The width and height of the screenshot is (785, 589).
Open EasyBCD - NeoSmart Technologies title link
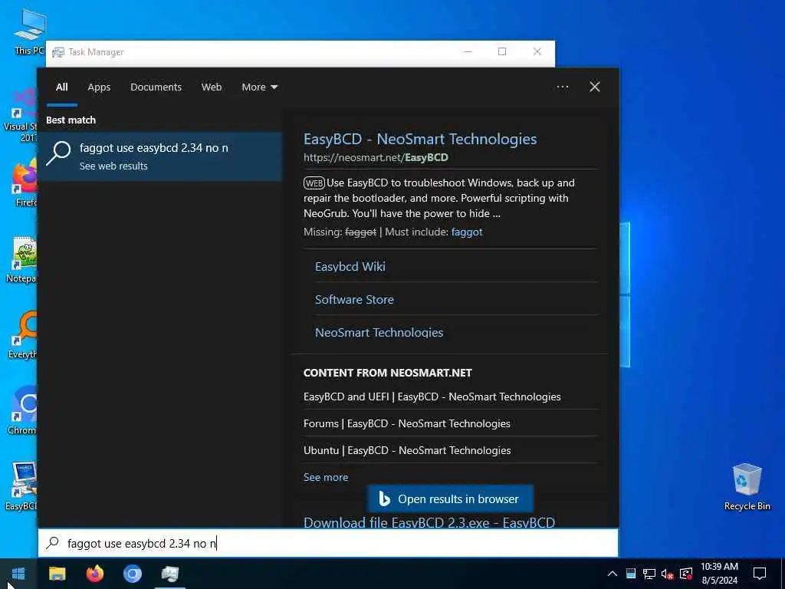419,139
